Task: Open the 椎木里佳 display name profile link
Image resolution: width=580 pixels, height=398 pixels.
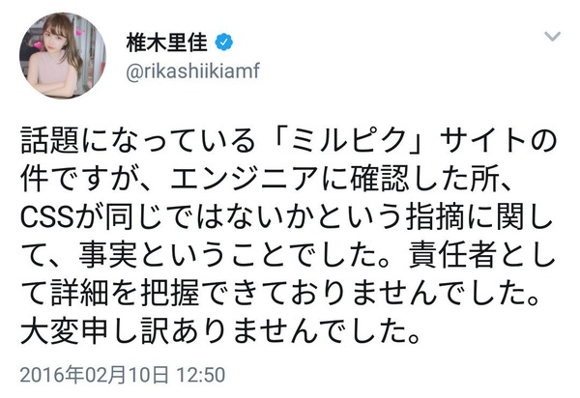Action: pyautogui.click(x=167, y=43)
